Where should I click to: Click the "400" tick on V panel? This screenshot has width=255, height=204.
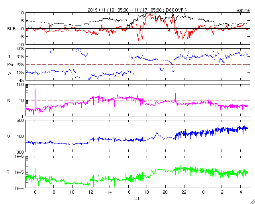click(20, 136)
